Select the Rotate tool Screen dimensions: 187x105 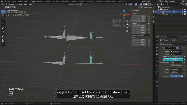[3, 24]
